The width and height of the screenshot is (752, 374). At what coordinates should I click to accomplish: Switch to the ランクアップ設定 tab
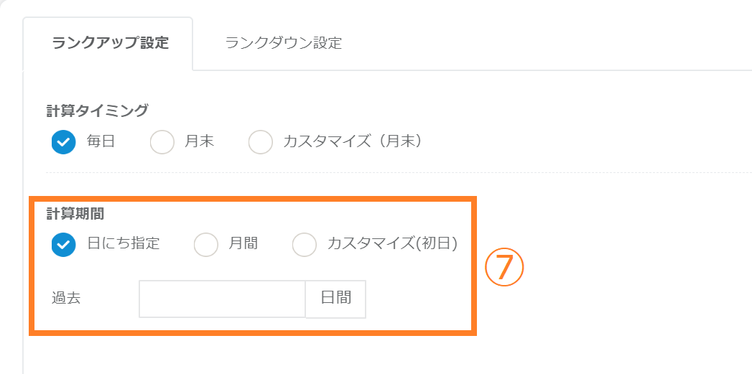(110, 43)
